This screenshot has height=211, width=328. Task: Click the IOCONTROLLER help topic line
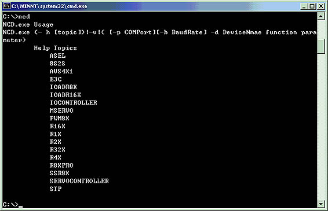(74, 103)
